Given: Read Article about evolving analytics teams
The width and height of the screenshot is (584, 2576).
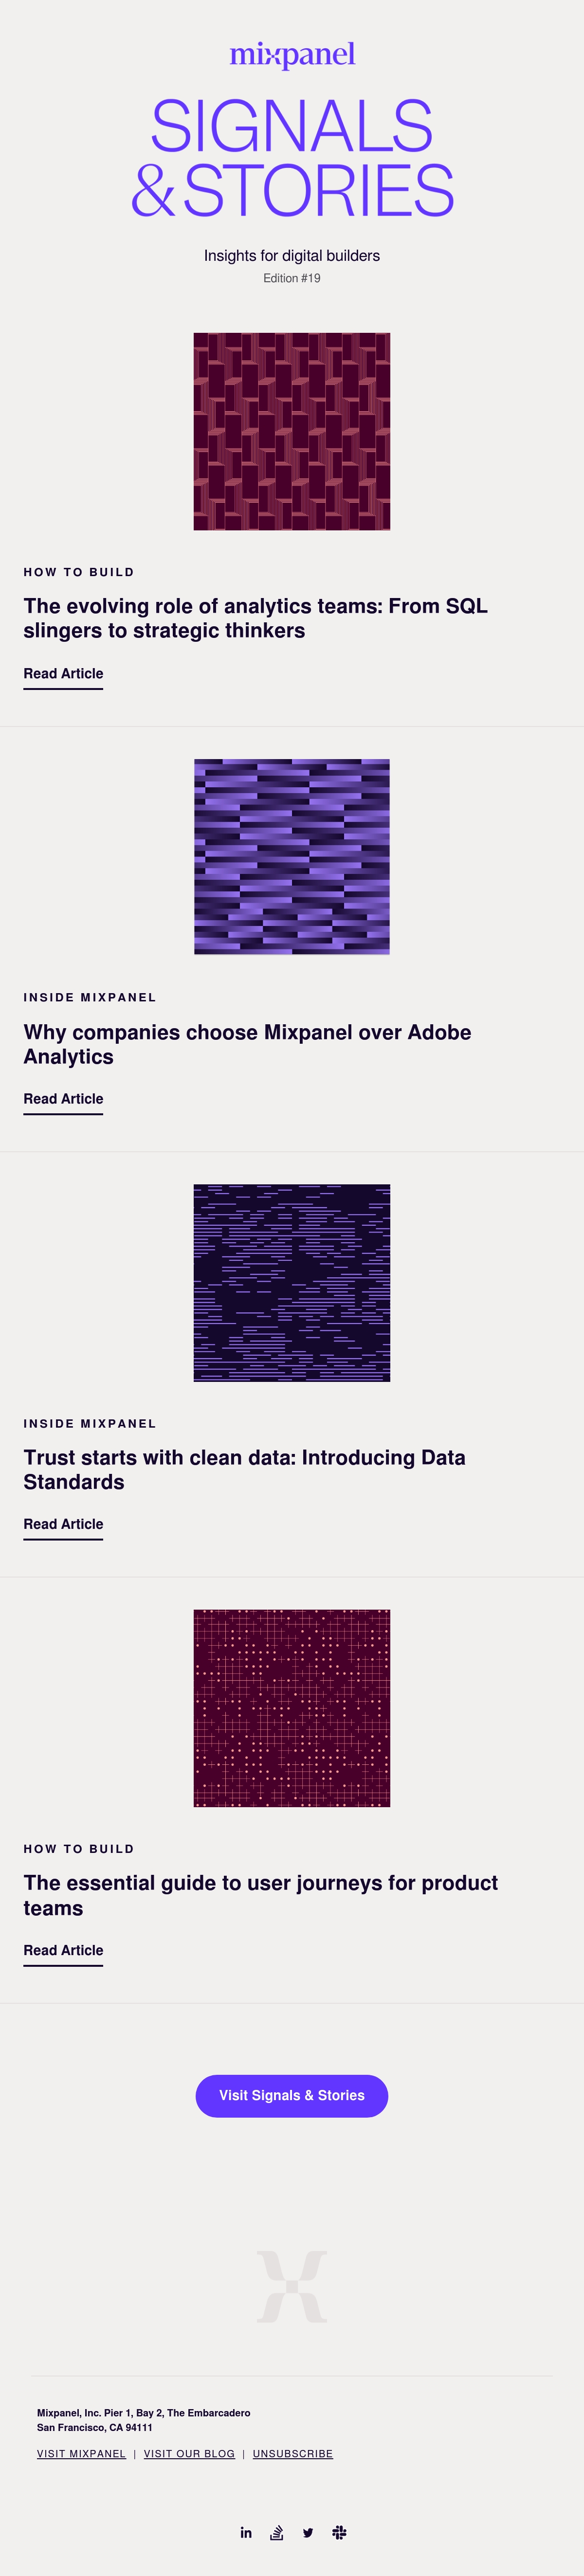Looking at the screenshot, I should point(63,674).
